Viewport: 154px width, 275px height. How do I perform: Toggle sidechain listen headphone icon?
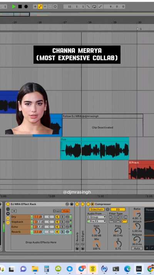tap(107, 209)
